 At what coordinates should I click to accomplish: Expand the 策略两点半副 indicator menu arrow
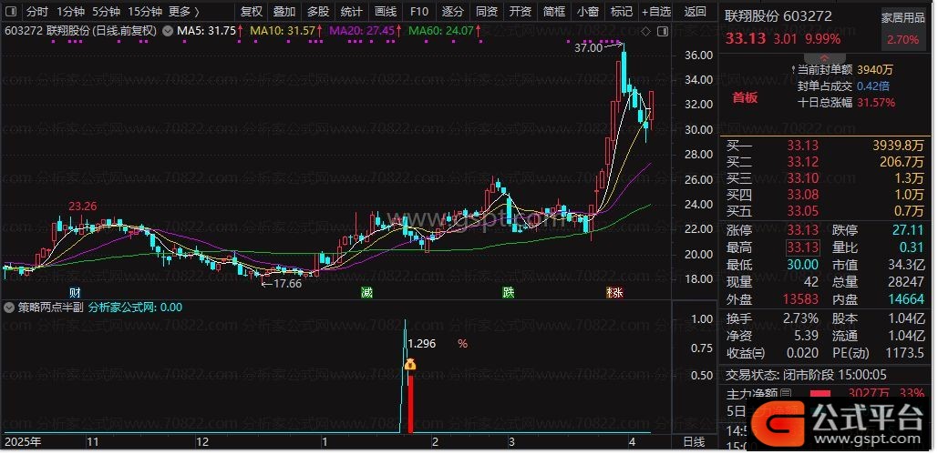click(10, 308)
